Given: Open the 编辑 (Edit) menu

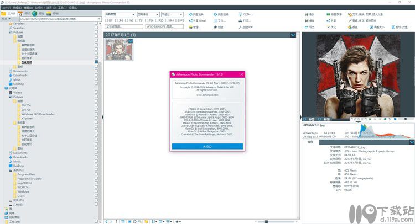Looking at the screenshot, I should [18, 8].
